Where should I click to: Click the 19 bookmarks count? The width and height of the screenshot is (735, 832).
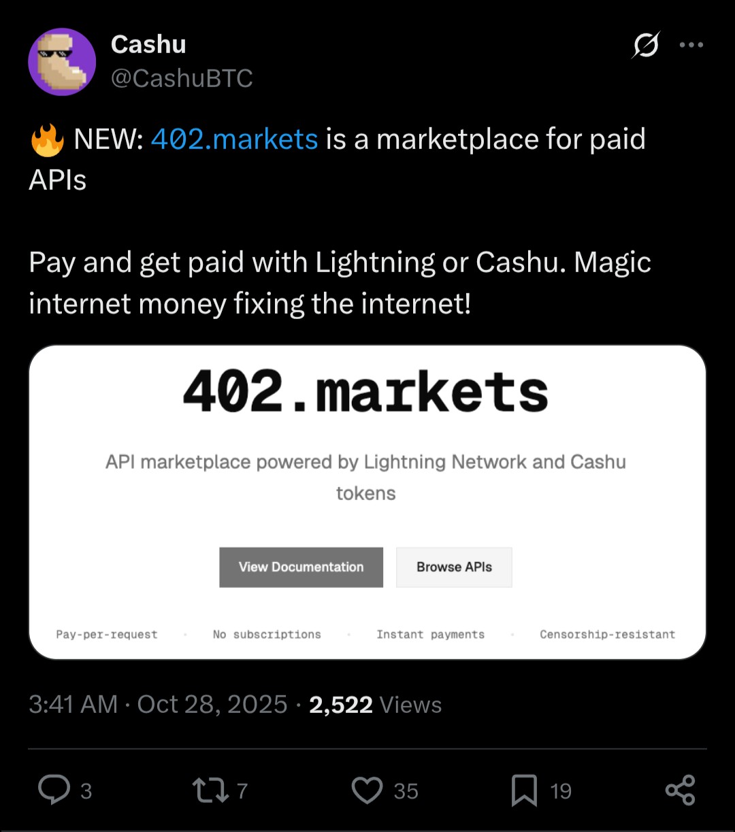coord(561,791)
